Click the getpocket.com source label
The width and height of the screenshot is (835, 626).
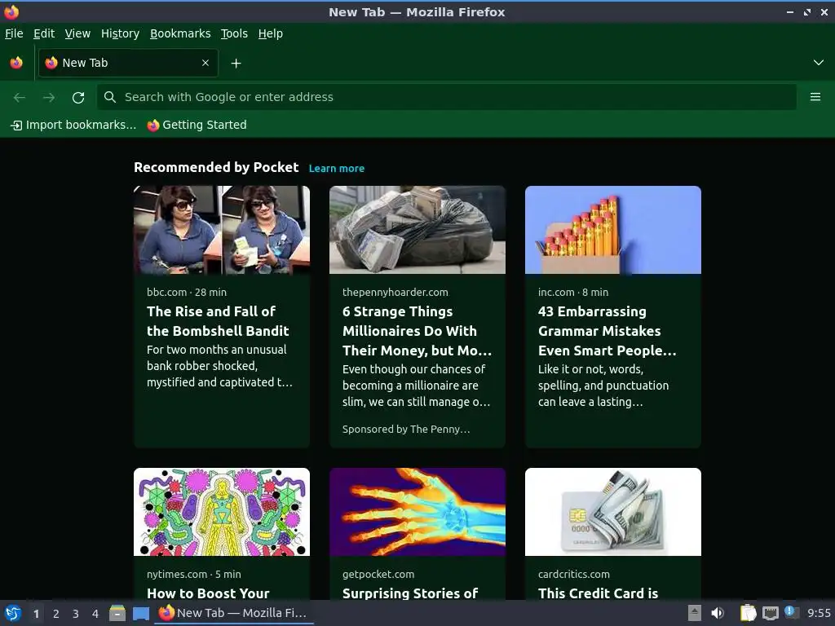378,575
